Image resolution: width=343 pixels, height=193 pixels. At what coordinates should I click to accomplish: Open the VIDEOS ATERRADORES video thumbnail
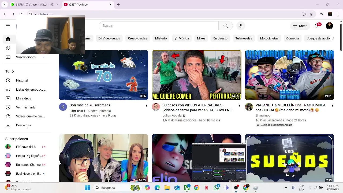pyautogui.click(x=196, y=75)
